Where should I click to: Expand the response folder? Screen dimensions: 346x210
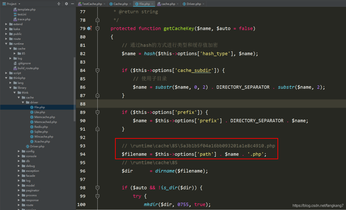[19, 200]
